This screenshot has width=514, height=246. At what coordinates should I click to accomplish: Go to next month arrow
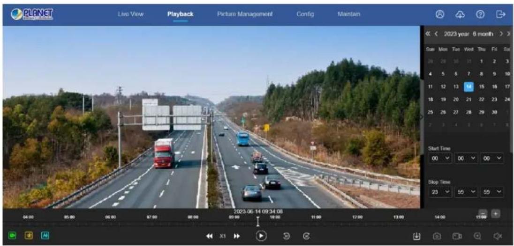pos(501,34)
